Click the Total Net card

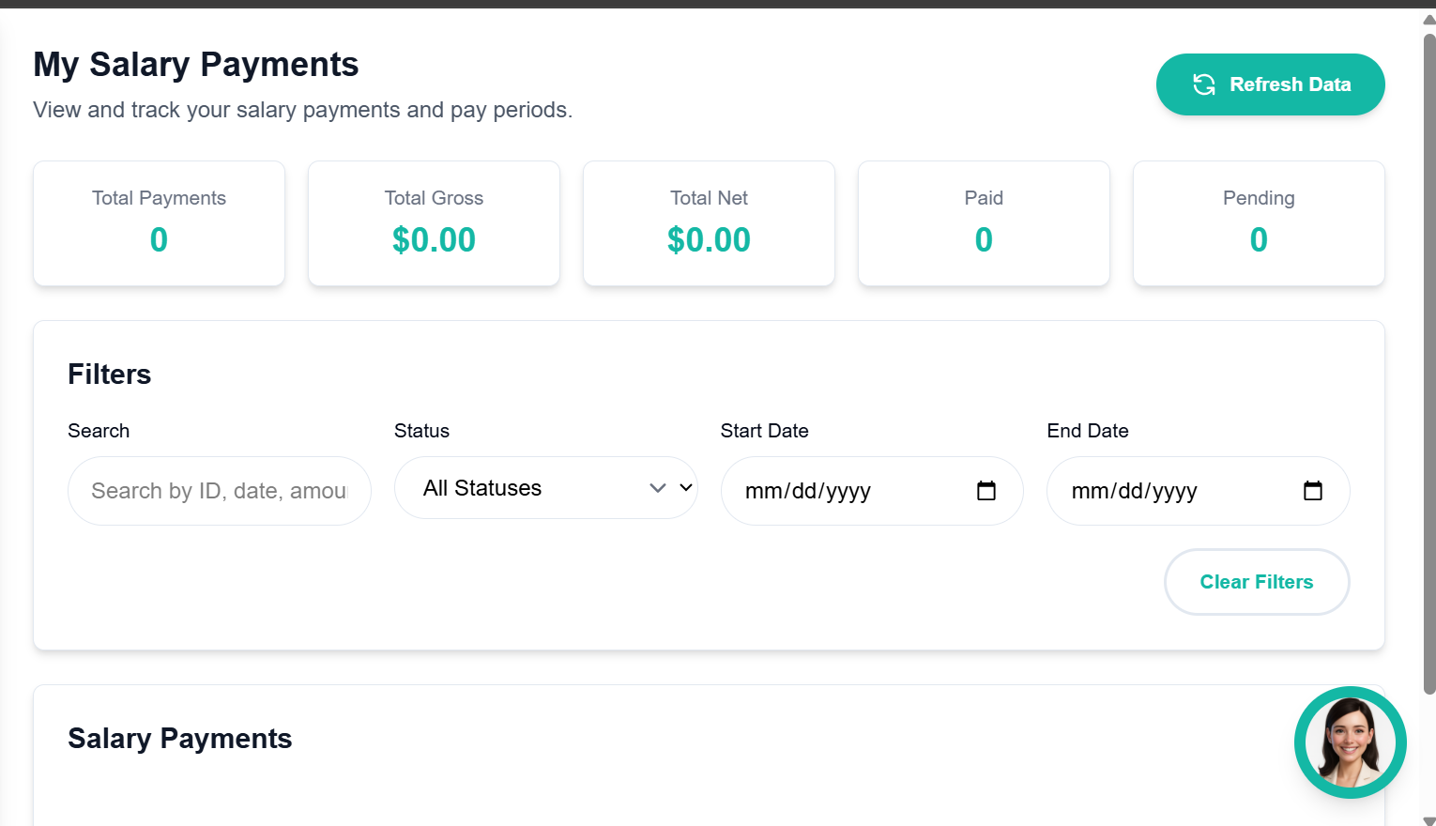click(709, 223)
